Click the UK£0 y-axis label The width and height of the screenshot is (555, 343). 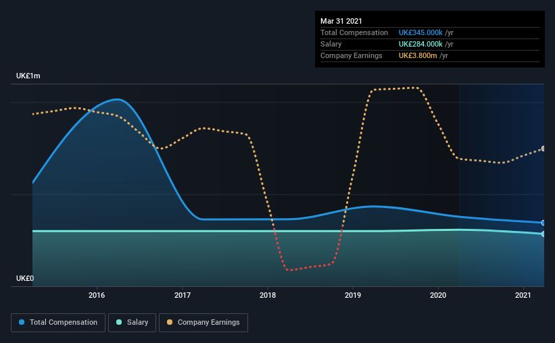click(25, 278)
